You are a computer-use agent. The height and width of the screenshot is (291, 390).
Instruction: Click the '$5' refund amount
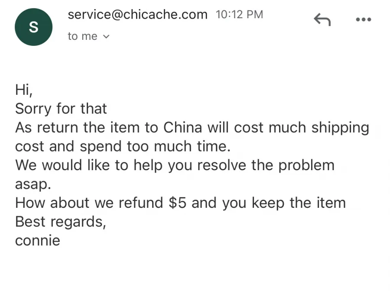177,203
